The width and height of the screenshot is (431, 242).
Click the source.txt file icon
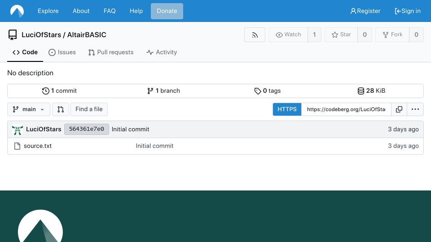[x=17, y=146]
